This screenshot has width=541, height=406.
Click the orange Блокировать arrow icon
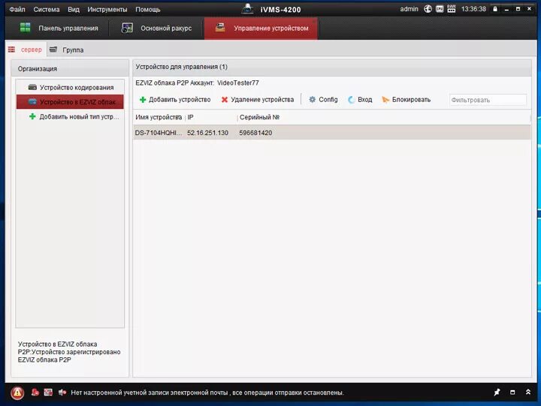tap(385, 100)
